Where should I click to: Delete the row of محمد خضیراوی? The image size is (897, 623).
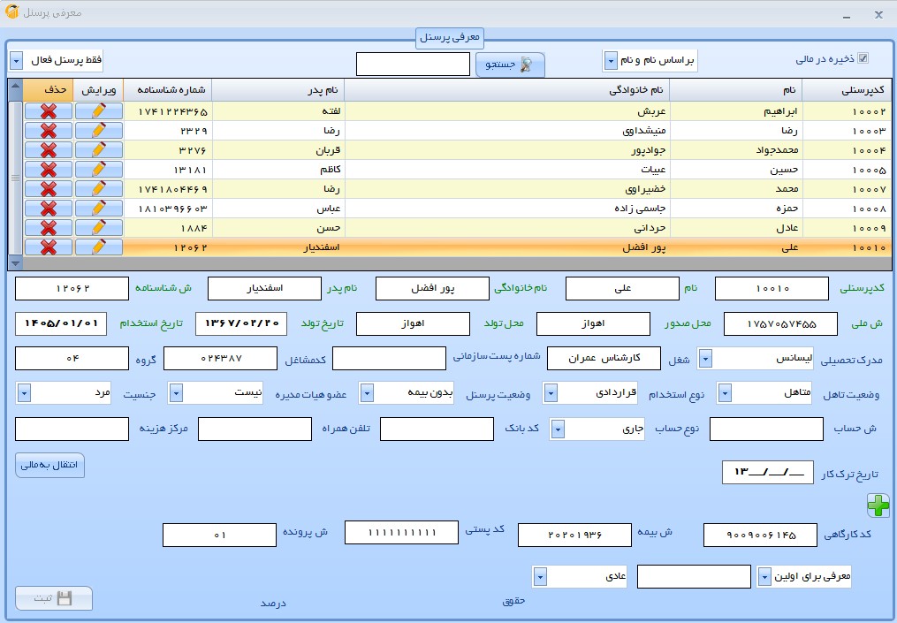[49, 189]
